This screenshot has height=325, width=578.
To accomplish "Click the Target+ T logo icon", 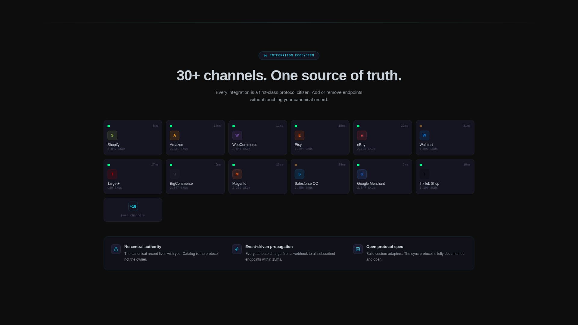I will click(x=112, y=174).
